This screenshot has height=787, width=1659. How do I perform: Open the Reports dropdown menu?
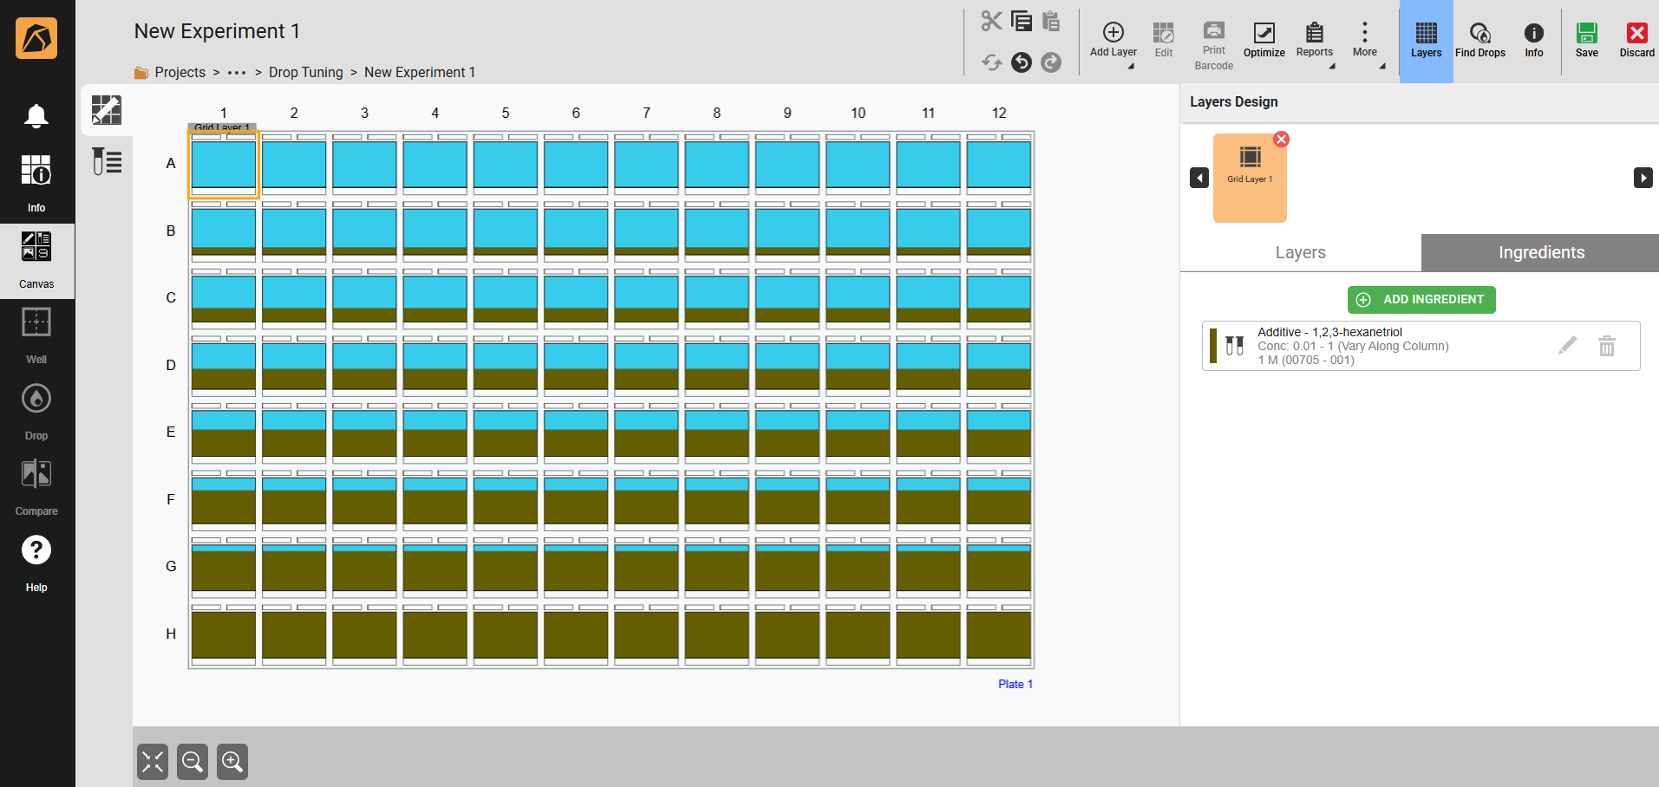pyautogui.click(x=1315, y=41)
